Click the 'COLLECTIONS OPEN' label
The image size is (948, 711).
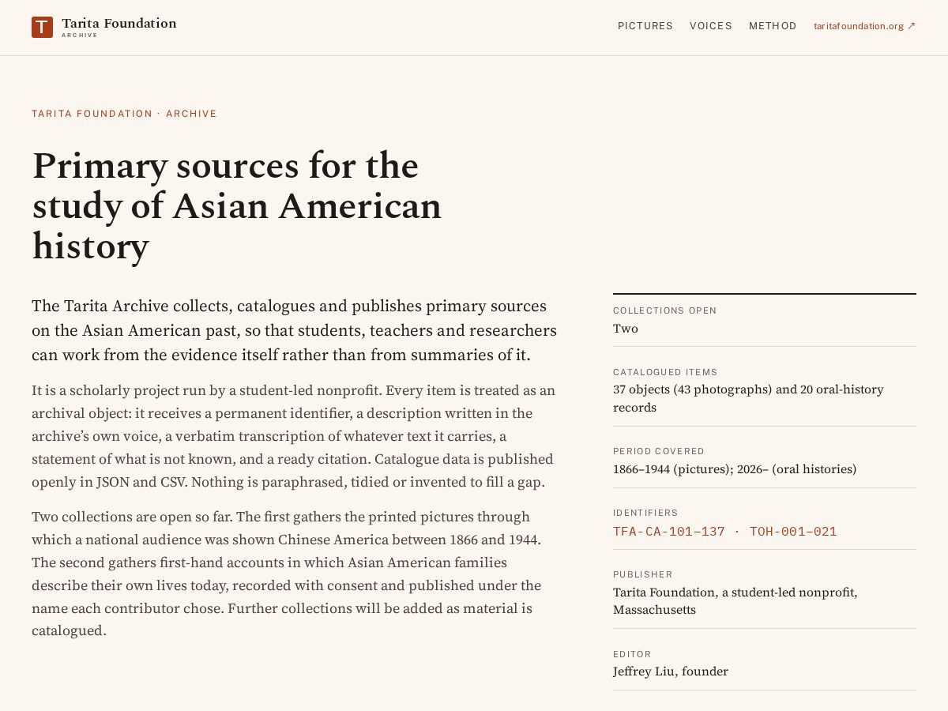665,310
